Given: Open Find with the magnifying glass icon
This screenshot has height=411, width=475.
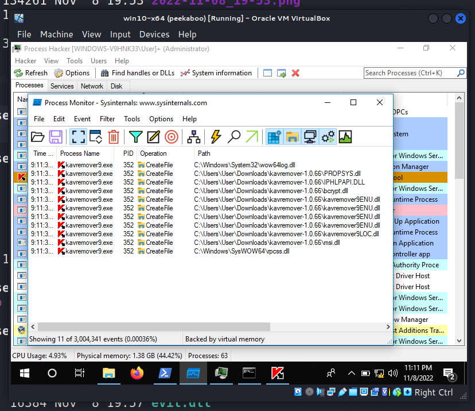Looking at the screenshot, I should [x=234, y=137].
